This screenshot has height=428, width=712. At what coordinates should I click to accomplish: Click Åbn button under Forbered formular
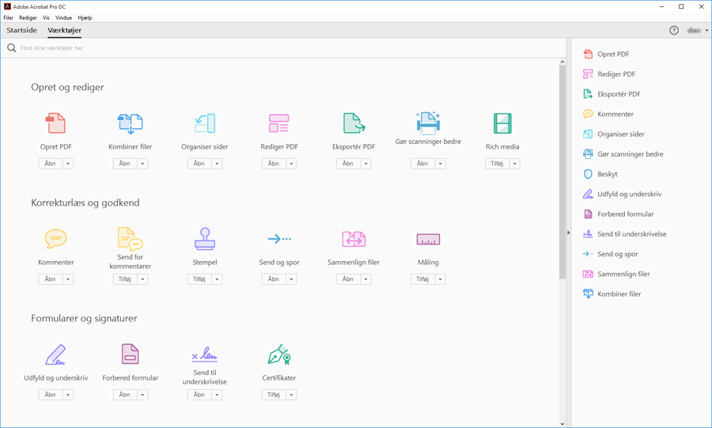coord(125,395)
